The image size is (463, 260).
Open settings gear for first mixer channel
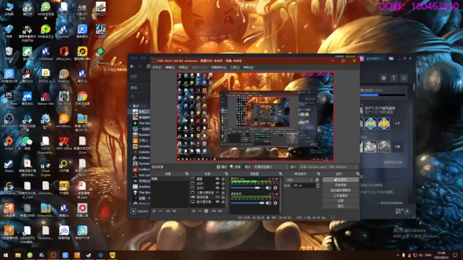coord(275,188)
